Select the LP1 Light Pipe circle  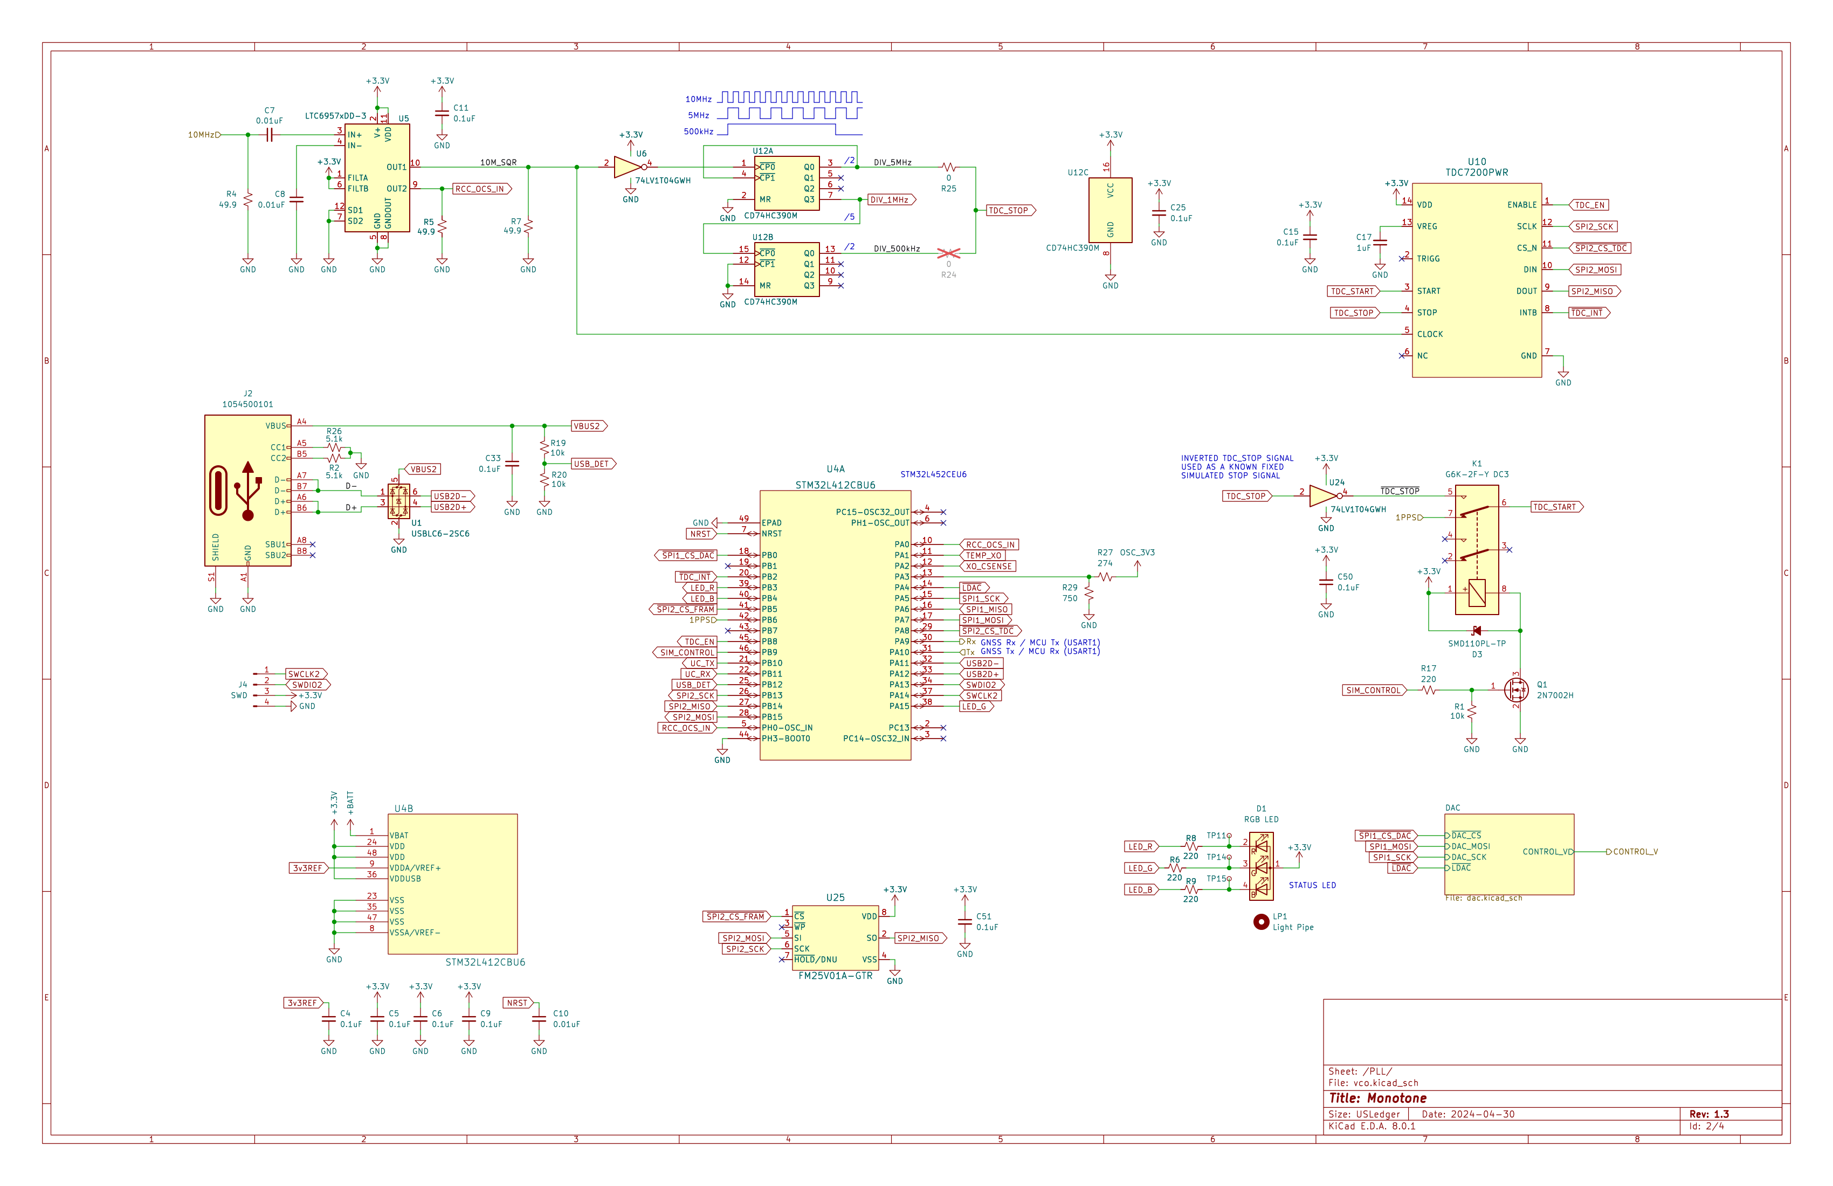[x=1261, y=922]
